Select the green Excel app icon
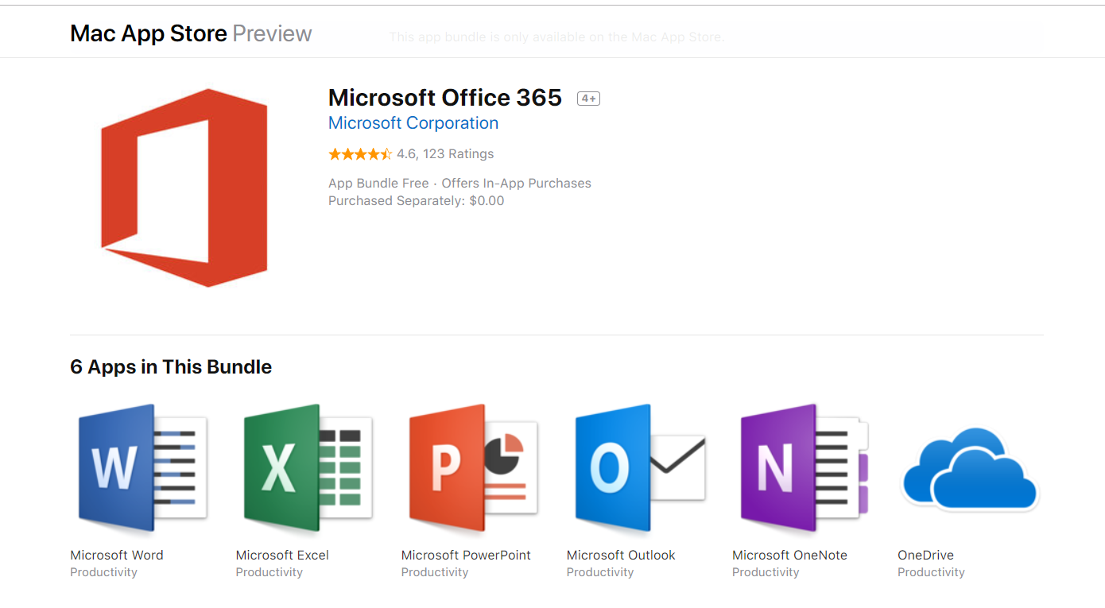 click(x=308, y=469)
